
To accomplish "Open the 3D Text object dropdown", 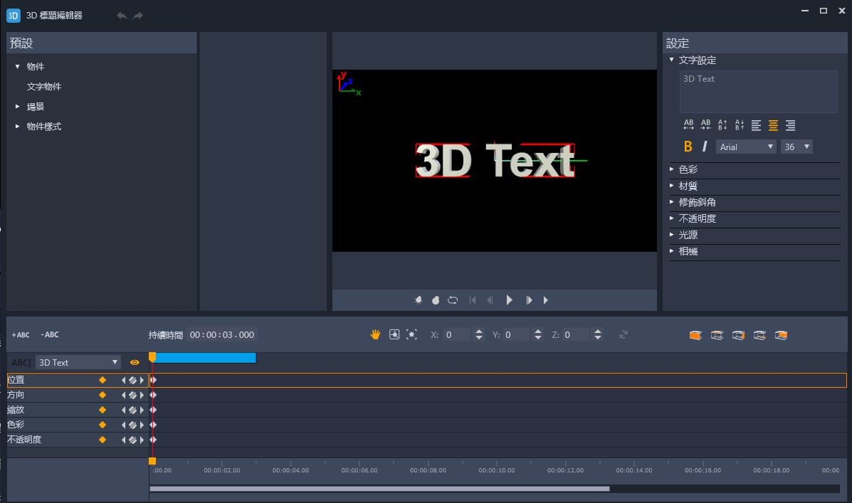I will coord(78,363).
